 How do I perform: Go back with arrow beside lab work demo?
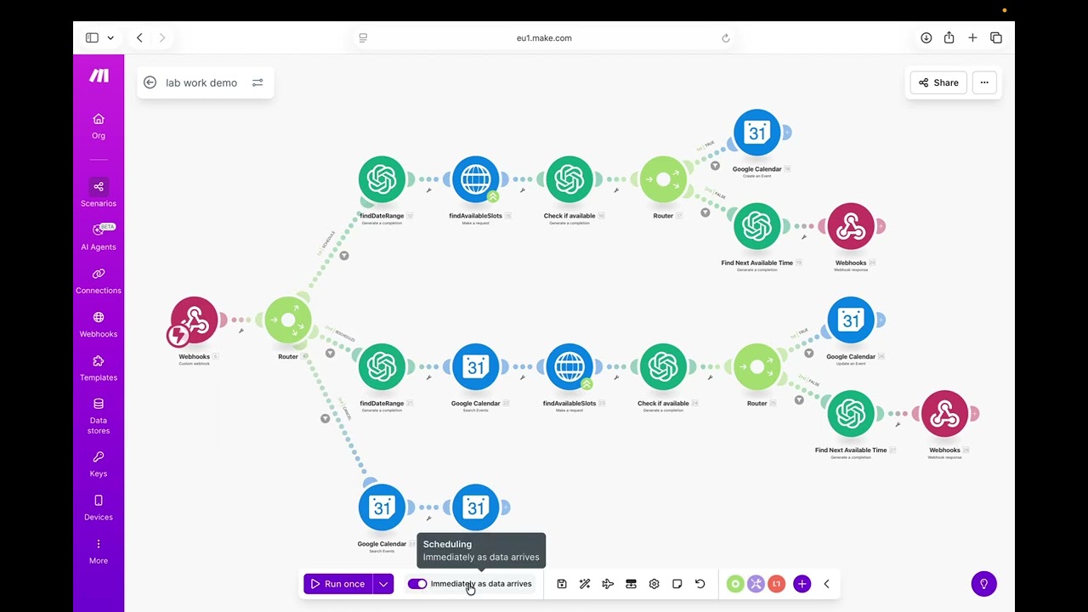pyautogui.click(x=150, y=82)
